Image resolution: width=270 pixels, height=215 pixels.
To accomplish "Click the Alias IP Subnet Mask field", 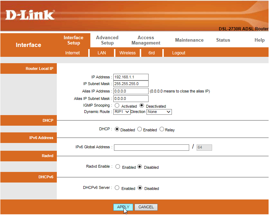I will coord(131,98).
